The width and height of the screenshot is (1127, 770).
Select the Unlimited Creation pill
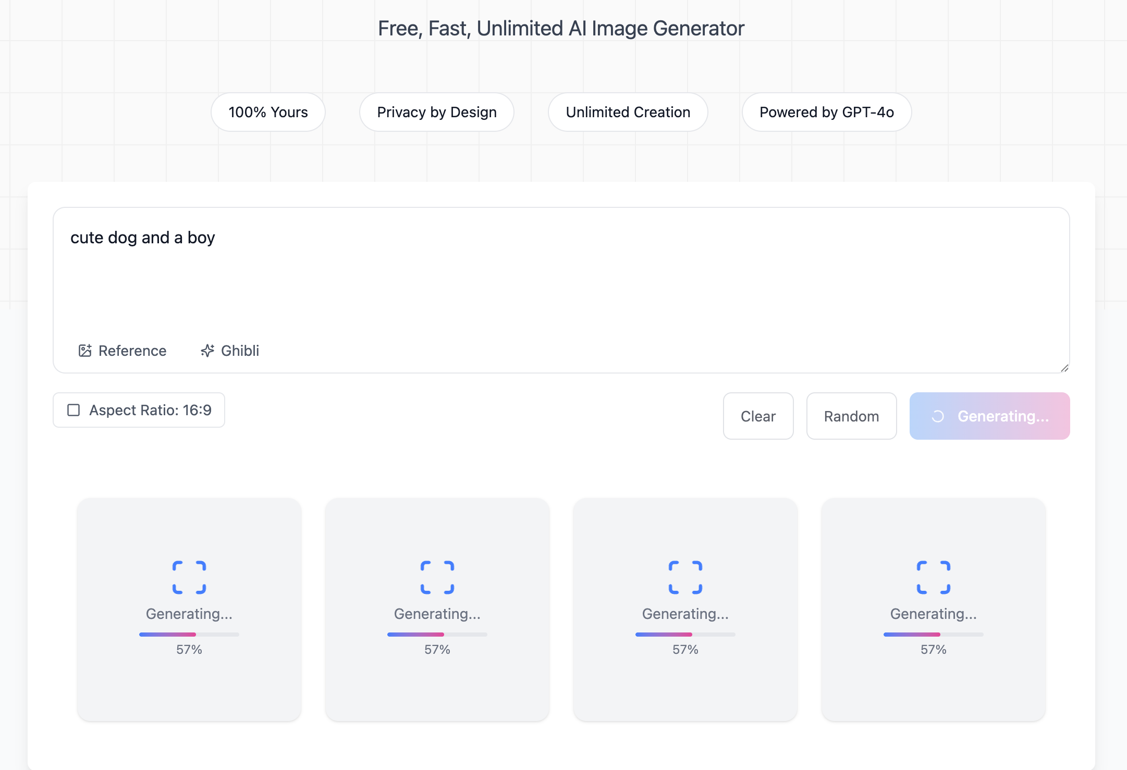(628, 112)
